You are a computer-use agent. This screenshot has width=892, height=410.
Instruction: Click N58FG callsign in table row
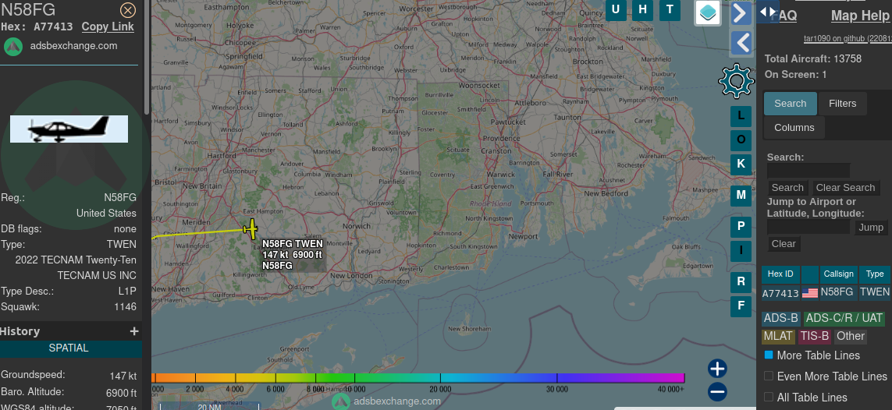coord(837,292)
